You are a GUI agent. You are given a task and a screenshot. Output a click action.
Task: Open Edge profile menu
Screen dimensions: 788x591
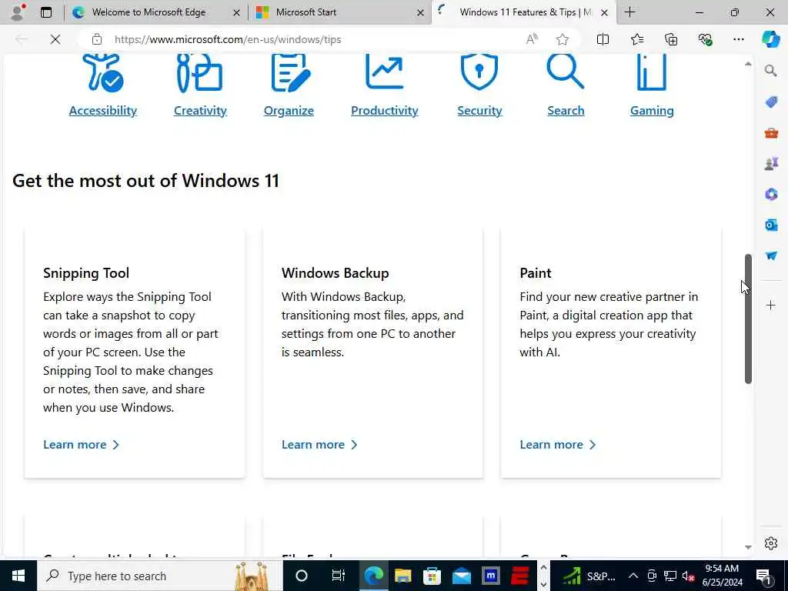[18, 12]
